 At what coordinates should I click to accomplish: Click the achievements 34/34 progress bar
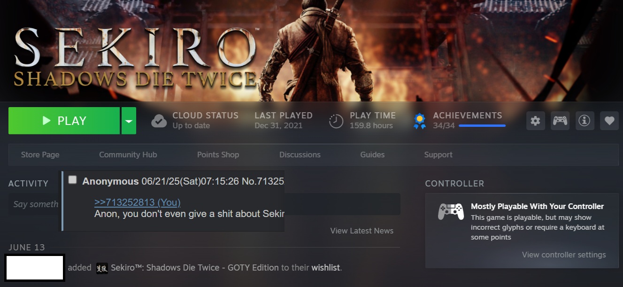coord(482,125)
